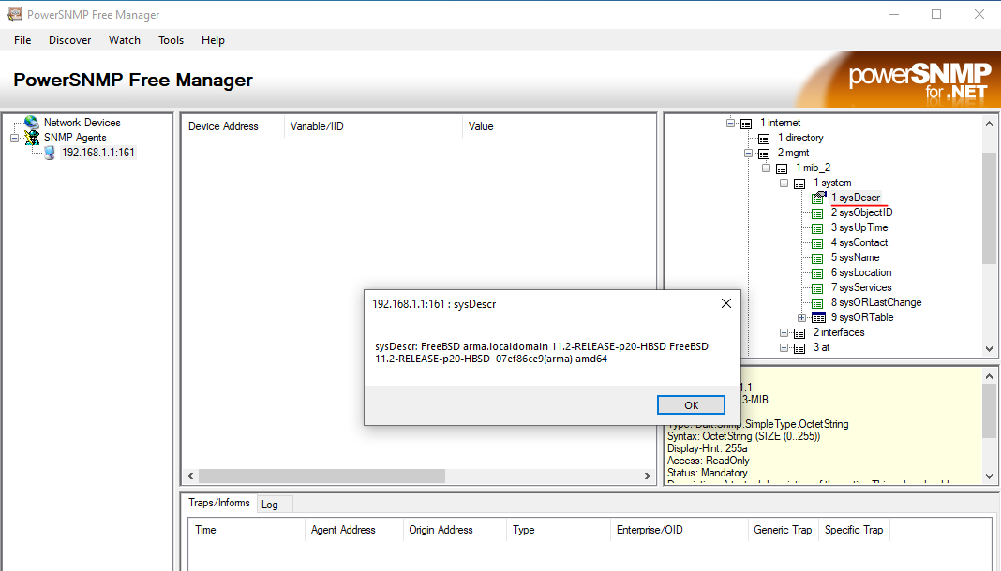Confirm the sysDescr dialog with OK
Viewport: 1001px width, 571px height.
point(691,405)
